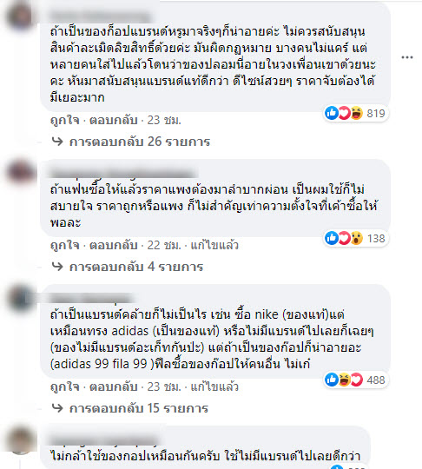422x469 pixels.
Task: View edit history via แก้ไขแล้ว on second comment
Action: point(214,245)
